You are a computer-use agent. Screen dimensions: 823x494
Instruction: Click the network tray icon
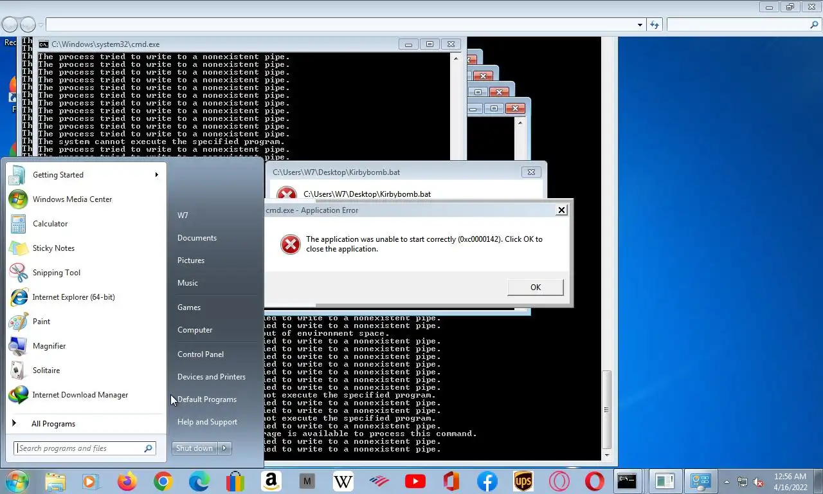pos(743,482)
